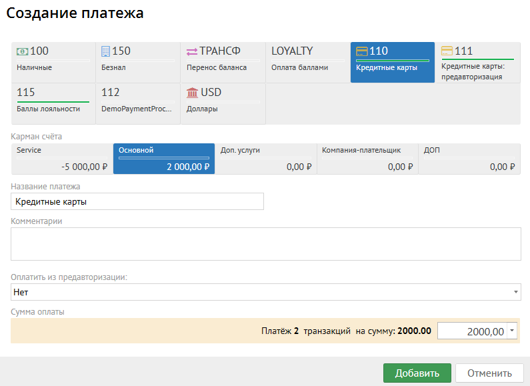Select 115 Баллы лояльности payment method
530x386 pixels.
point(53,103)
